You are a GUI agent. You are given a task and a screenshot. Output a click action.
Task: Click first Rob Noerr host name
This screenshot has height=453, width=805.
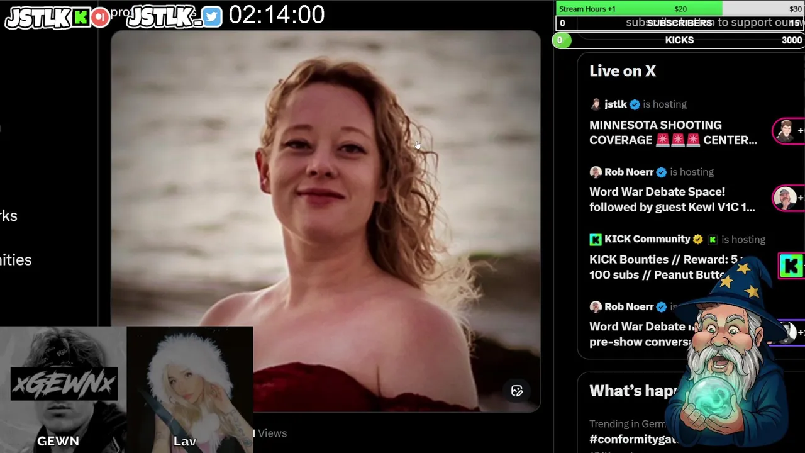629,172
